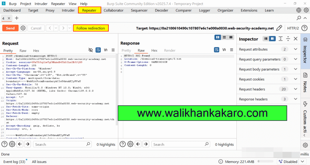Screen dimensions: 310x165
Task: Expand all Inspector sections
Action: (281, 39)
